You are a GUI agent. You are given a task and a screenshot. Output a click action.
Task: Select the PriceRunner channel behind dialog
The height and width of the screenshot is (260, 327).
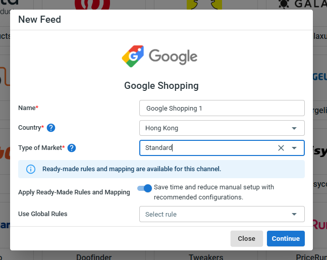[311, 256]
